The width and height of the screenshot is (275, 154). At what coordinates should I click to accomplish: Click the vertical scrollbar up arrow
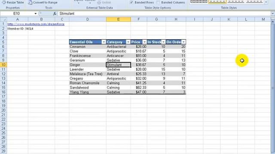pyautogui.click(x=272, y=21)
